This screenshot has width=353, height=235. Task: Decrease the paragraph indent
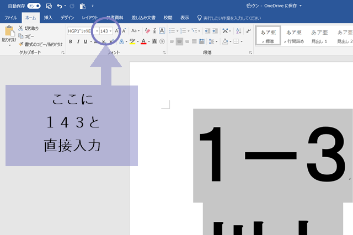point(207,31)
